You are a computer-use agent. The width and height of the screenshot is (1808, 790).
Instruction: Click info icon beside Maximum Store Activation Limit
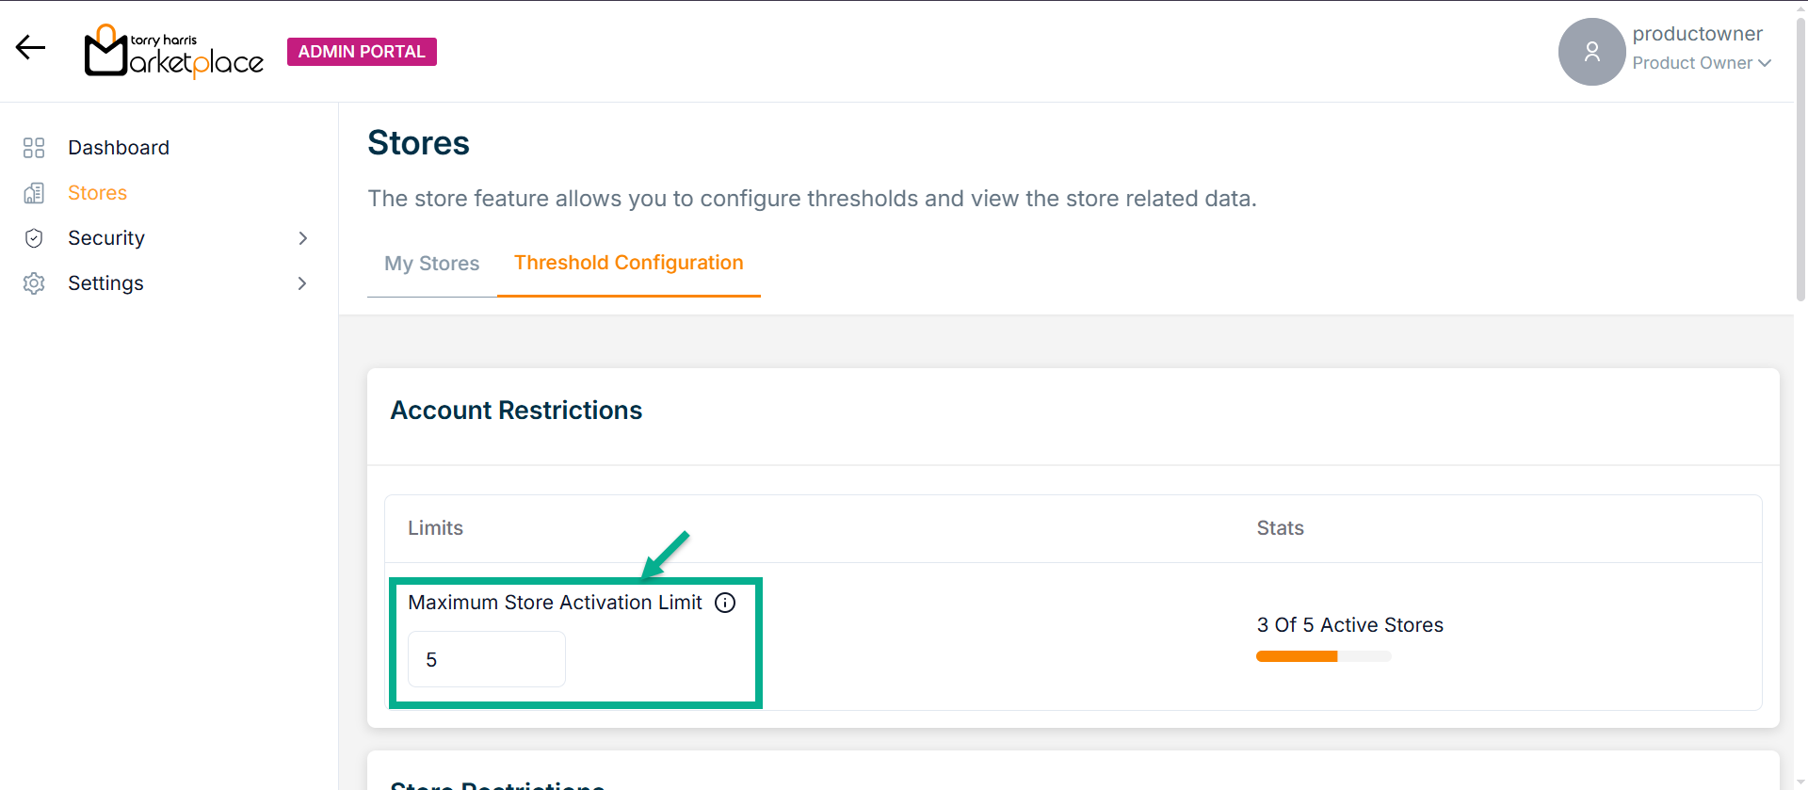725,603
